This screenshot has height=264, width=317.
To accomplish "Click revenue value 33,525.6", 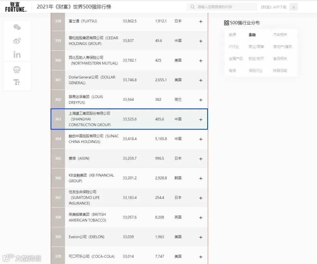I will [x=130, y=119].
